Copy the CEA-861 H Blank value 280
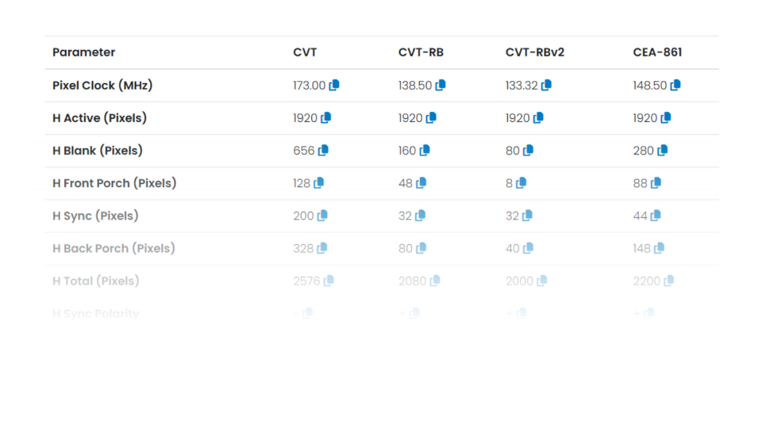762x428 pixels. pos(662,150)
